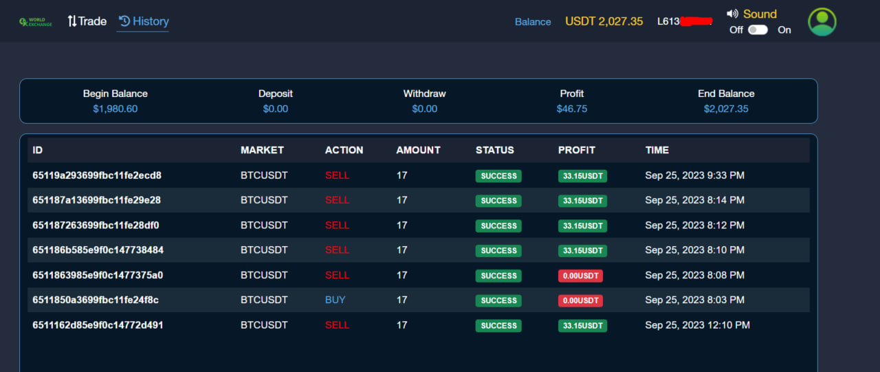880x372 pixels.
Task: Click the TIME column header
Action: [x=657, y=150]
